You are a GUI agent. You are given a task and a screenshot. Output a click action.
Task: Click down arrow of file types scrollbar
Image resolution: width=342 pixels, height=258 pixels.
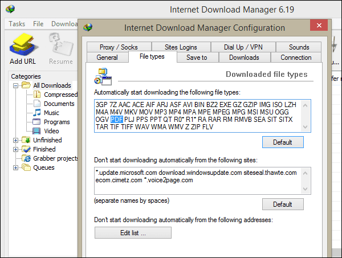305,127
